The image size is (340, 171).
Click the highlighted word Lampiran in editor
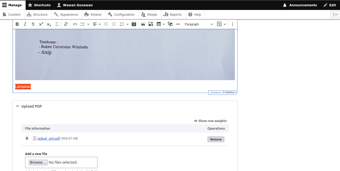pos(23,87)
